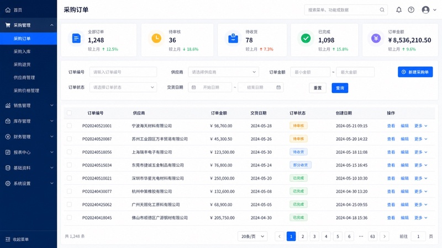Click the 报表中心 report icon
442x248 pixels.
point(8,153)
